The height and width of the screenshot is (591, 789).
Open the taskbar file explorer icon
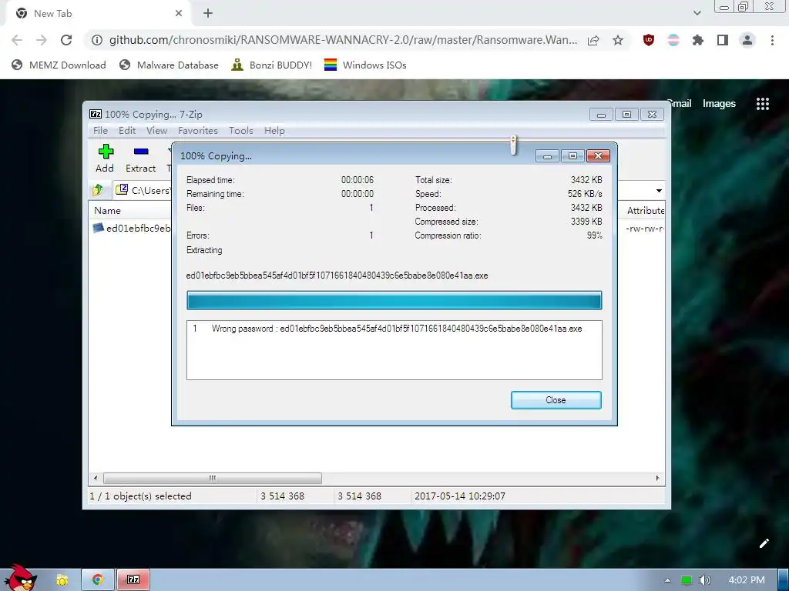[x=62, y=579]
